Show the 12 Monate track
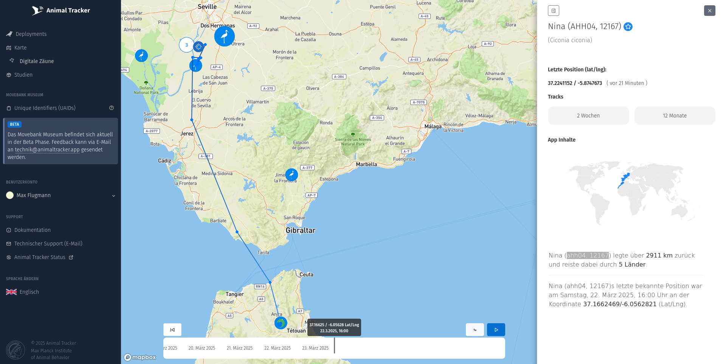 coord(675,116)
